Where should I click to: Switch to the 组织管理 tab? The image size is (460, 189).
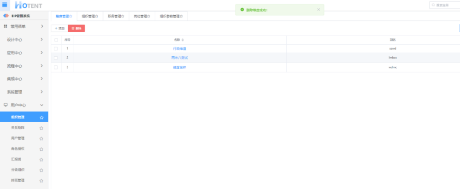coord(89,16)
